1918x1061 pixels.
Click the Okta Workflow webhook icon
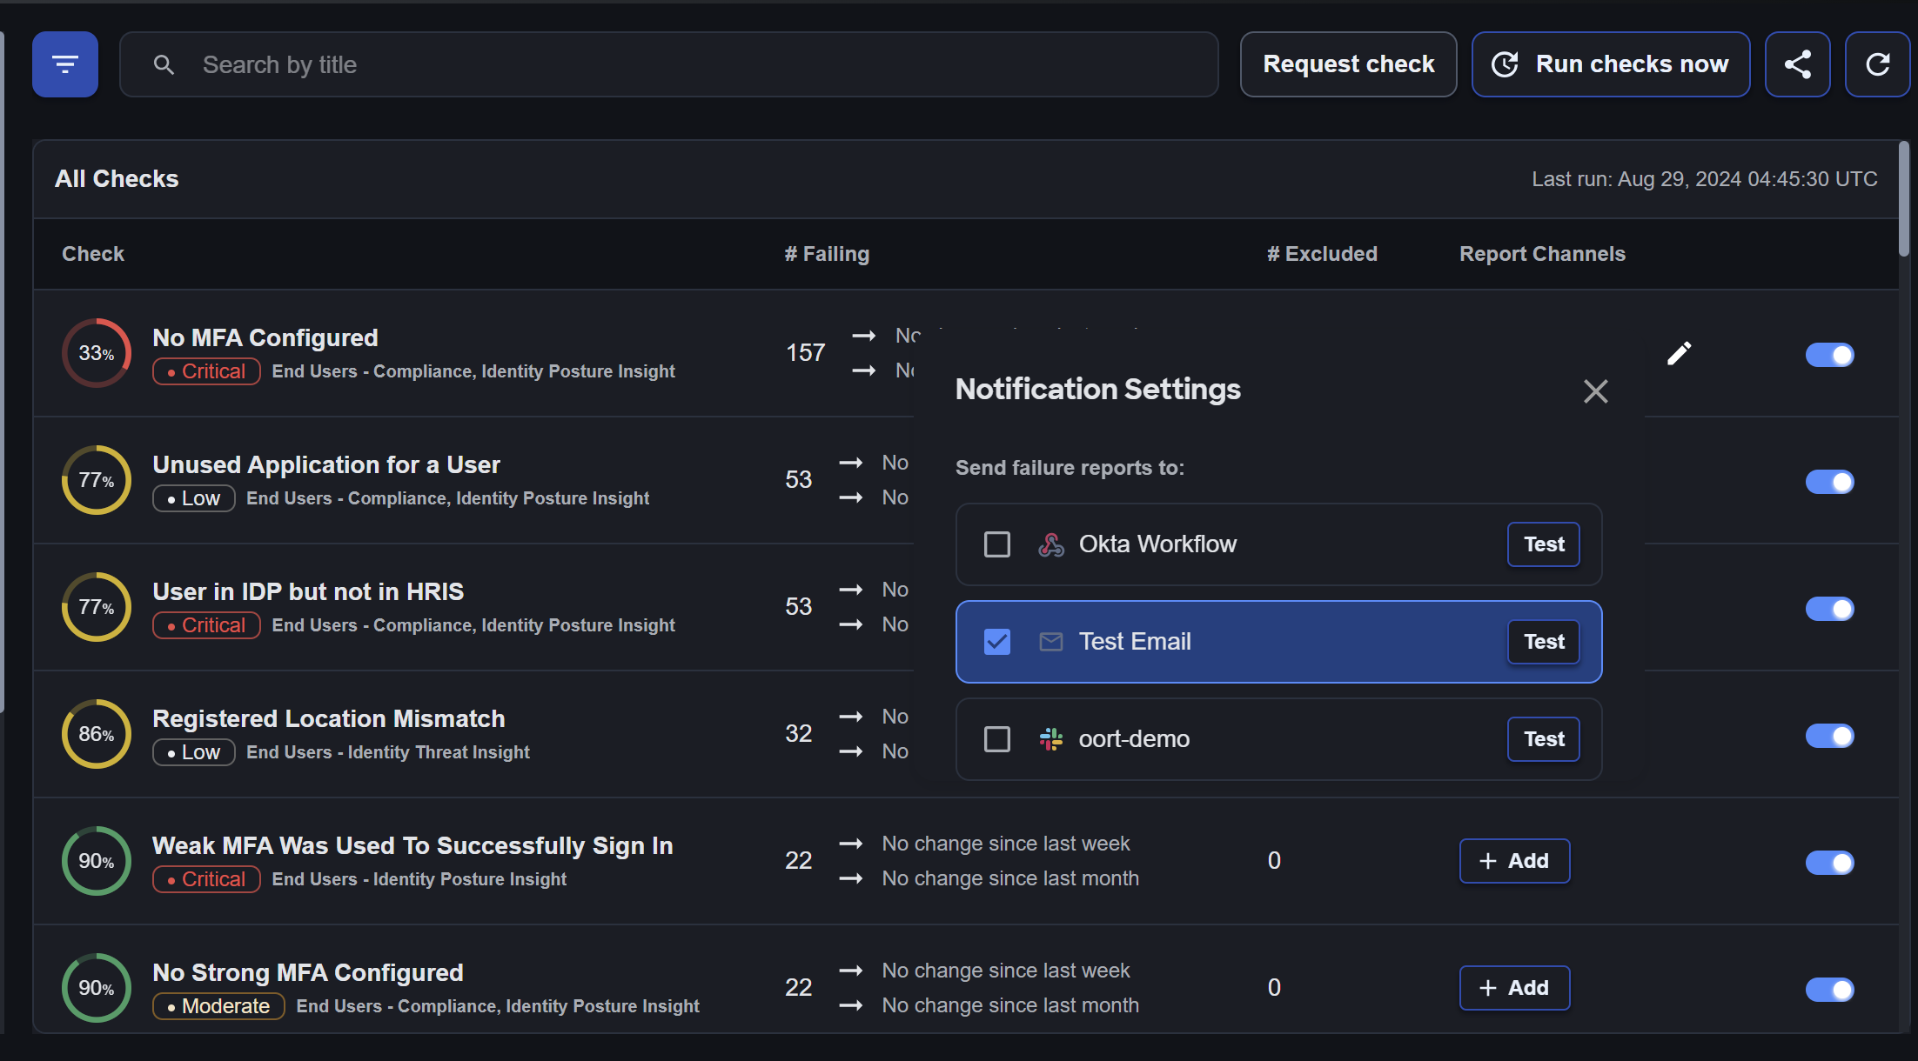point(1050,544)
